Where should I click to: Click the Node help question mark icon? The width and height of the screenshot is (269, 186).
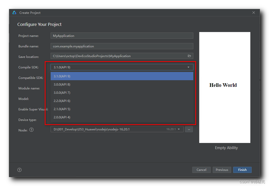coord(31,130)
